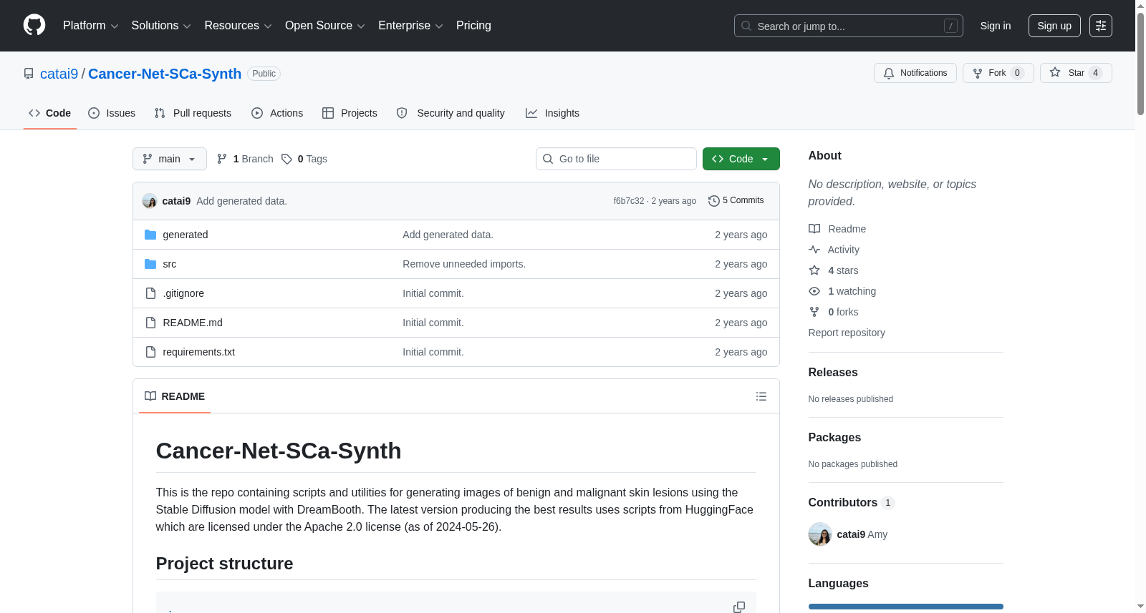Switch to Security and quality tab

pyautogui.click(x=451, y=113)
